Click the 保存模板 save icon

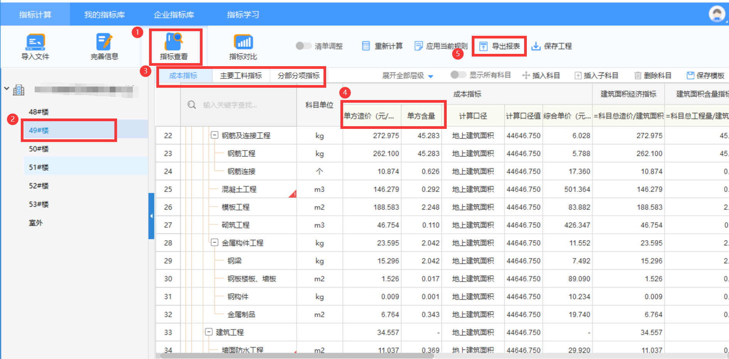tap(690, 75)
